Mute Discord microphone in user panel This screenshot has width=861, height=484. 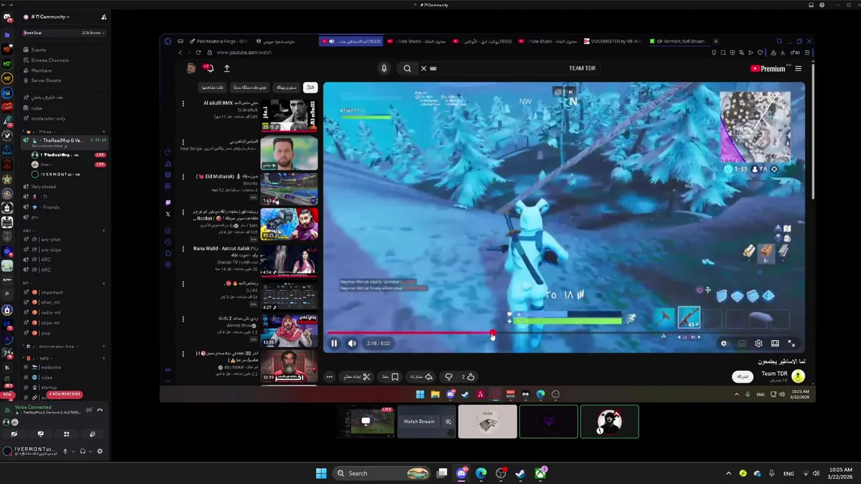[65, 451]
